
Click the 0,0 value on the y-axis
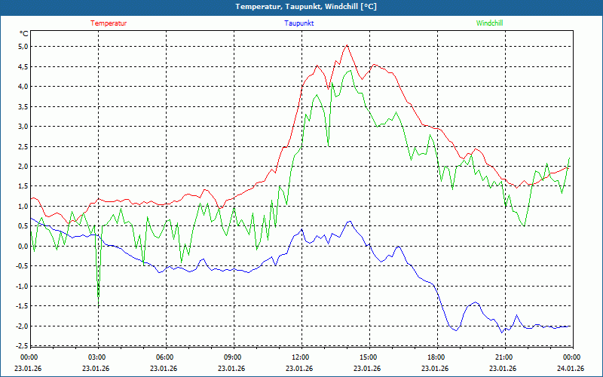[22, 246]
